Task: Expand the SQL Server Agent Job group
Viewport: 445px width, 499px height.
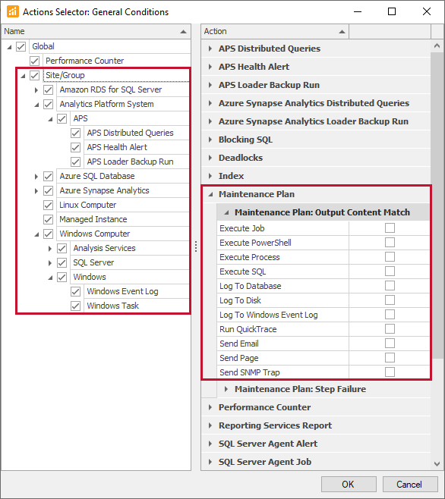Action: click(x=210, y=462)
